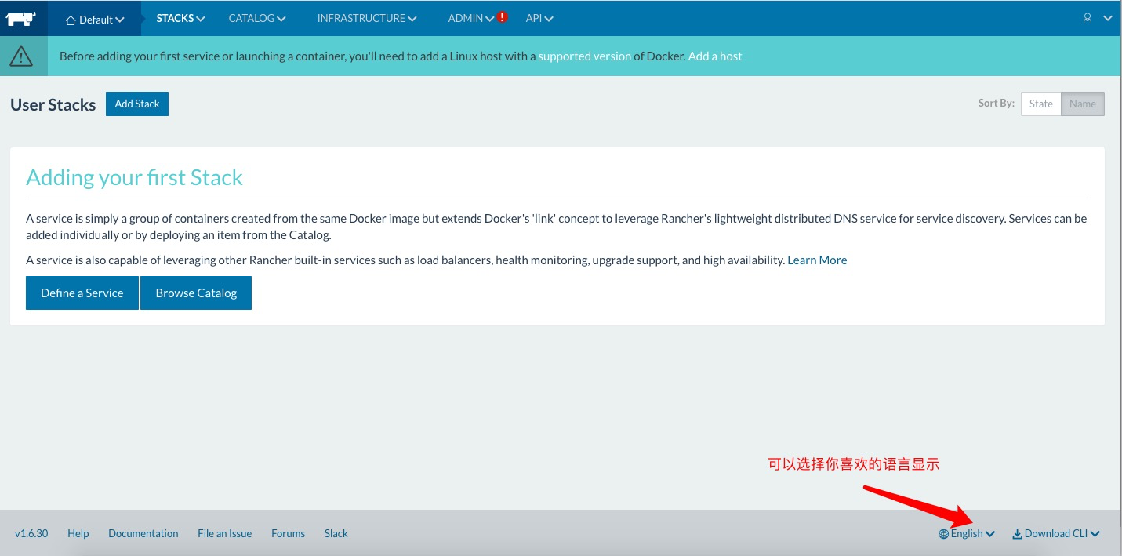Click the Rancher cow logo
This screenshot has width=1122, height=556.
pos(23,18)
